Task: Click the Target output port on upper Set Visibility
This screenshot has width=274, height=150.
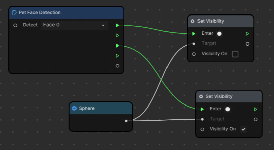Action: 247,44
